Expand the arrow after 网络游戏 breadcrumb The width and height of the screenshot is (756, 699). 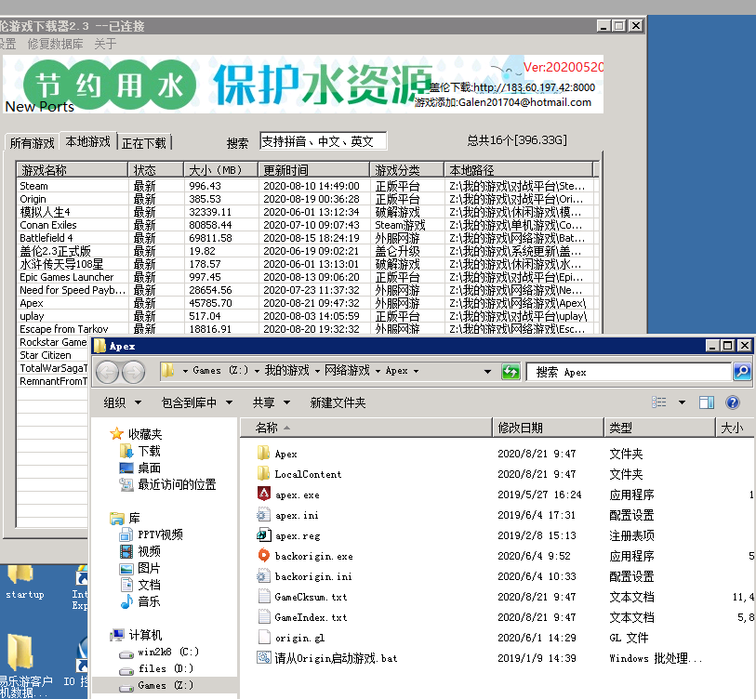point(378,371)
